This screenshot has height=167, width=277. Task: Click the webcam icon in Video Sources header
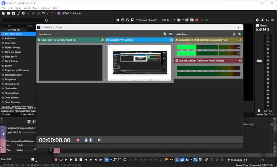[165, 34]
